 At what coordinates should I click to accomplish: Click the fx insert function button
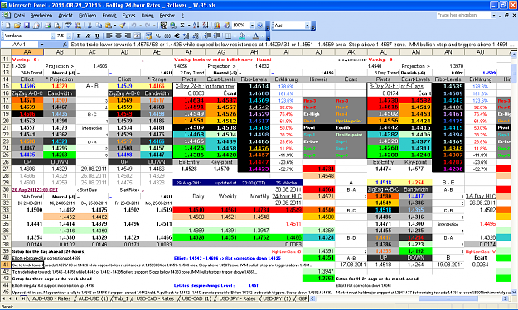[x=65, y=44]
